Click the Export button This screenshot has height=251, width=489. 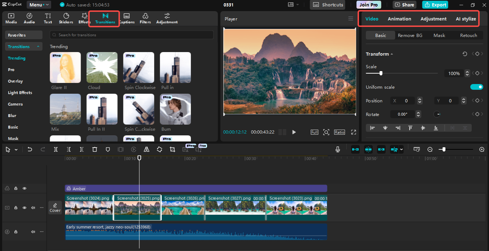click(x=435, y=5)
